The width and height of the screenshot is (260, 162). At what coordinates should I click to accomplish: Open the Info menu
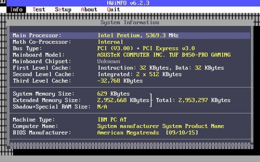16,10
